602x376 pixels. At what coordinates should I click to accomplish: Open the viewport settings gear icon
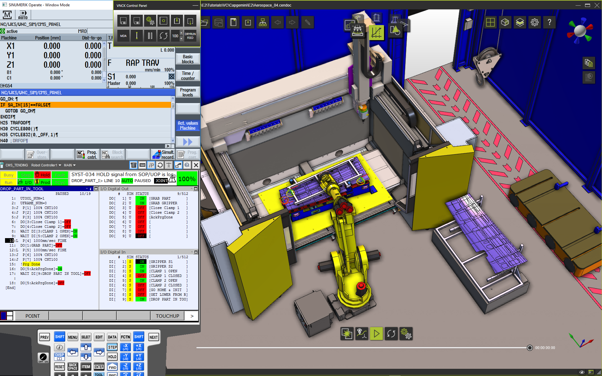(535, 22)
